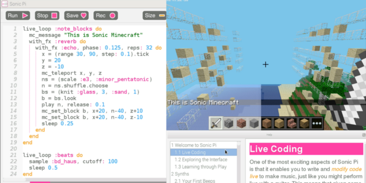The height and width of the screenshot is (183, 366).
Task: Click '.tick' on line 5
Action: (141, 54)
